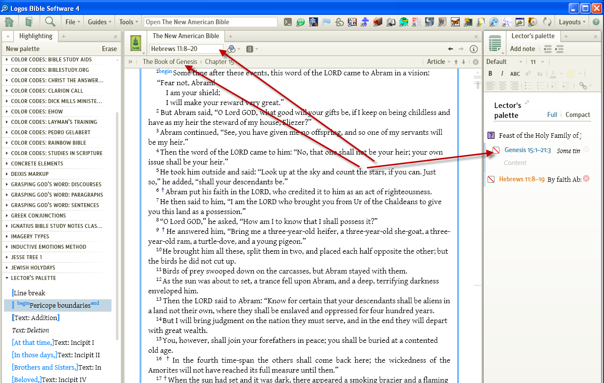Click the indent note icon
Image resolution: width=604 pixels, height=383 pixels.
coord(559,49)
